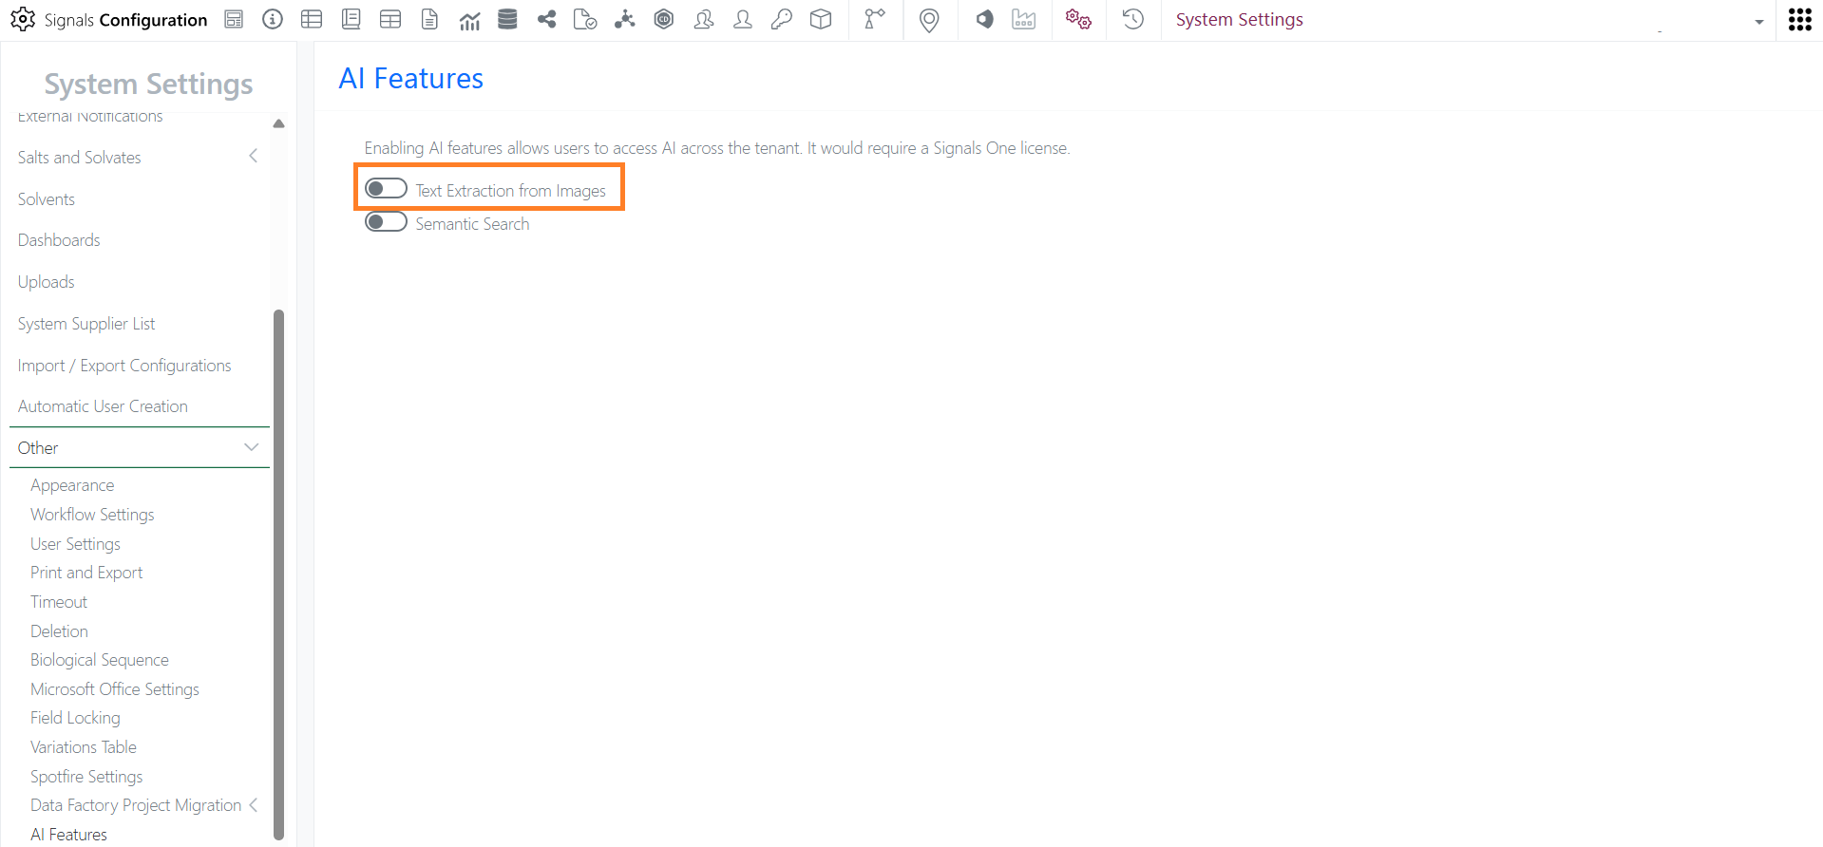
Task: Go to Uploads in the sidebar
Action: [x=47, y=282]
